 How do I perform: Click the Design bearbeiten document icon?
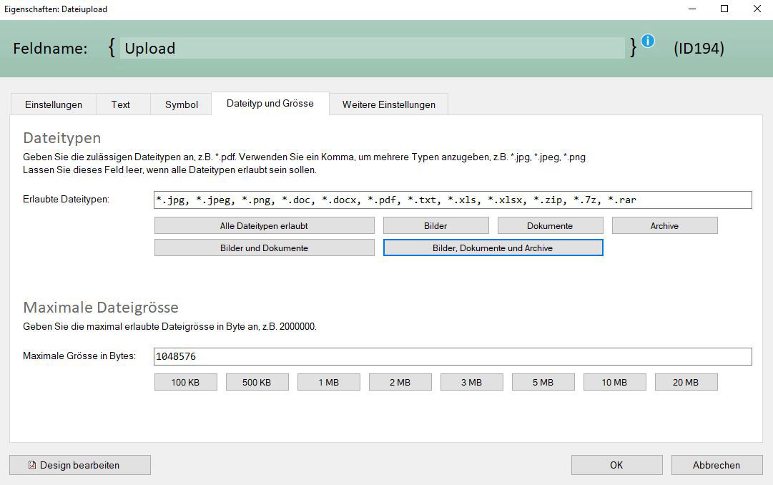pos(31,465)
